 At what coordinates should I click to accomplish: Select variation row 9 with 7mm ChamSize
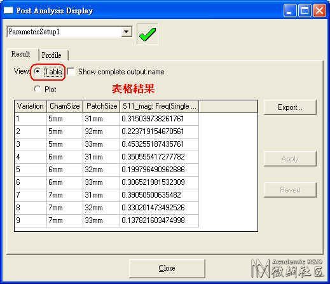pyautogui.click(x=107, y=220)
